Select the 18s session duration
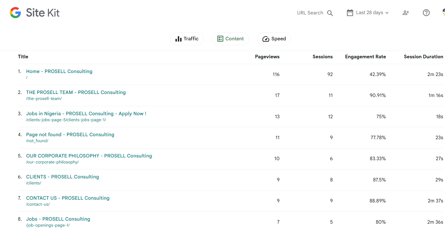 [x=440, y=117]
